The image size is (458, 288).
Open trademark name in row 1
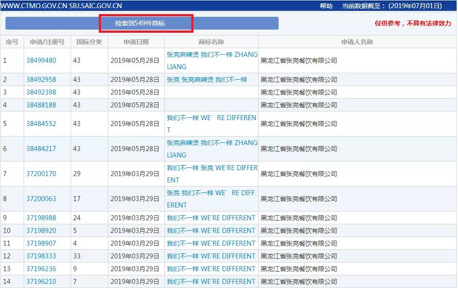(x=212, y=61)
